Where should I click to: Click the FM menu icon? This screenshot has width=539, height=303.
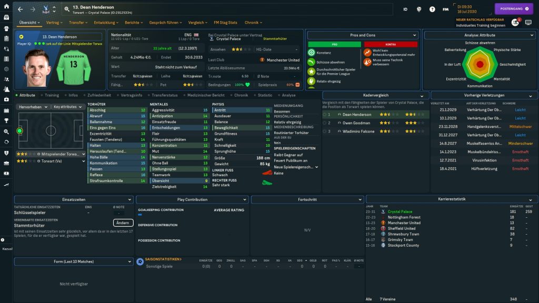(446, 9)
